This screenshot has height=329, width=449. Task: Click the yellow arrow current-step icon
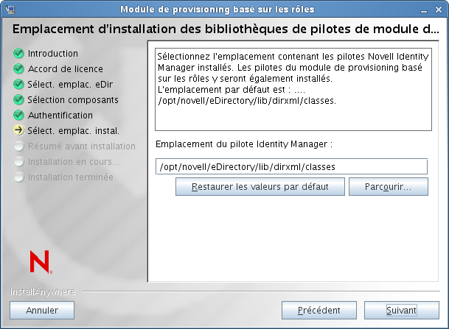coord(18,131)
